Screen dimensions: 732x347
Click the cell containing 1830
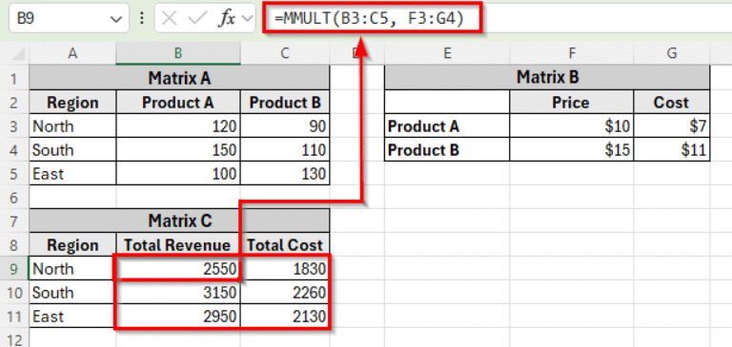coord(285,269)
